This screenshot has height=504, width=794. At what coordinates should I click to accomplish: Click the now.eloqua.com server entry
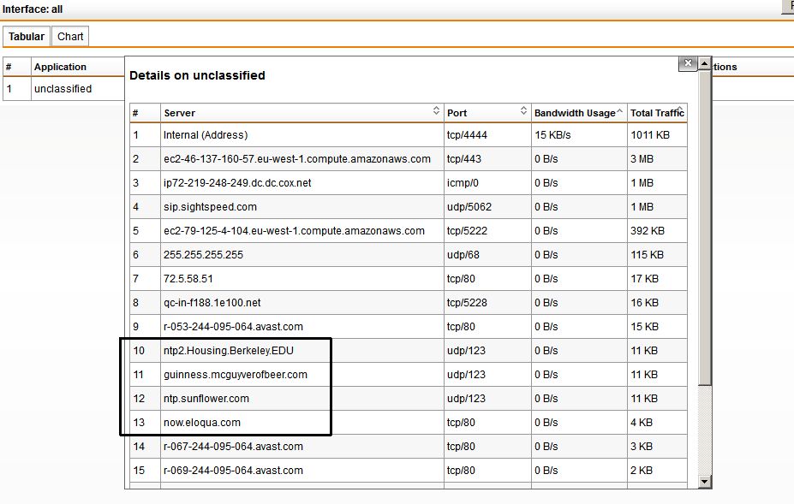tap(202, 423)
